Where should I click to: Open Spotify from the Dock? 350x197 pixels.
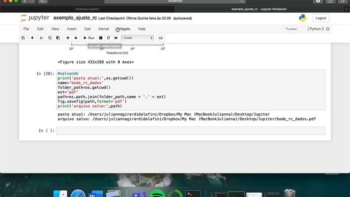pos(157,193)
